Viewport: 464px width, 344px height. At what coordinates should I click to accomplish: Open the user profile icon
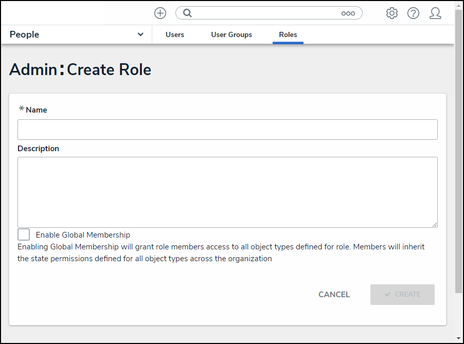[435, 13]
